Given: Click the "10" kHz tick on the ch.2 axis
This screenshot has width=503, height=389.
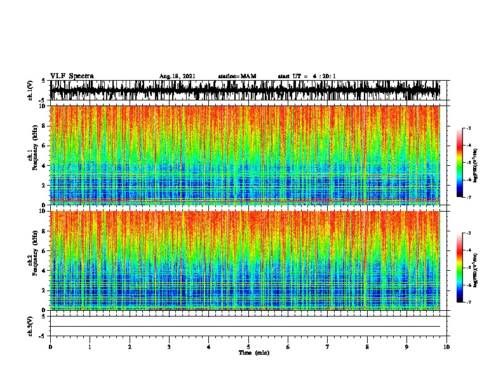Looking at the screenshot, I should 43,211.
